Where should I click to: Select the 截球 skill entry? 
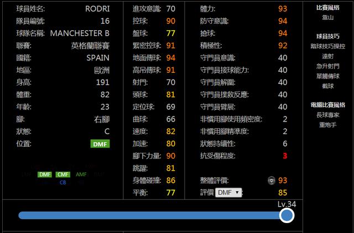click(328, 86)
